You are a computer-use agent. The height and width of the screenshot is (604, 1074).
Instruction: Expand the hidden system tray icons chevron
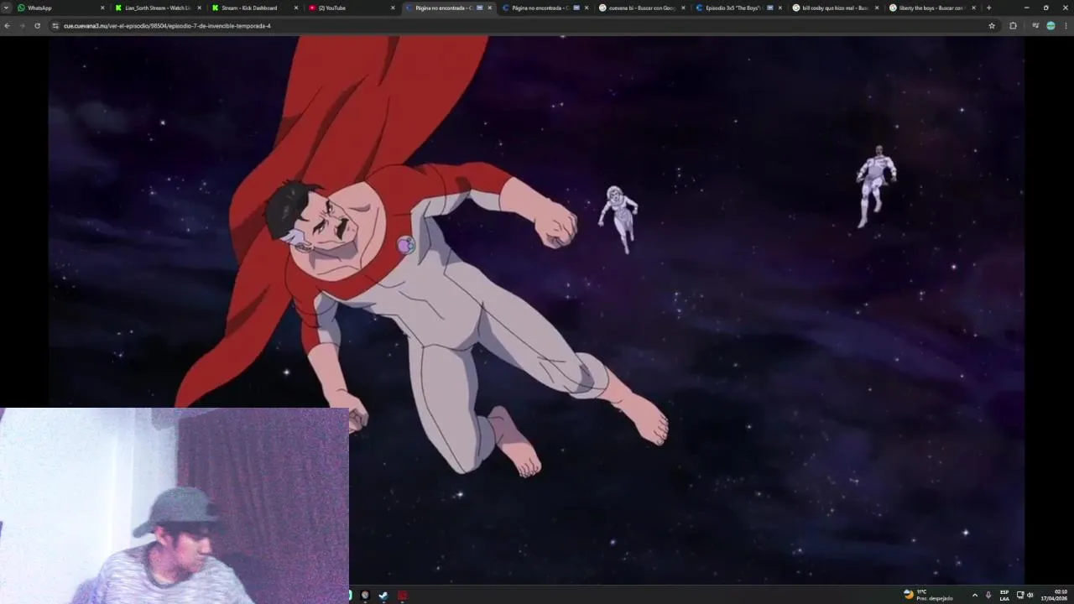tap(974, 595)
